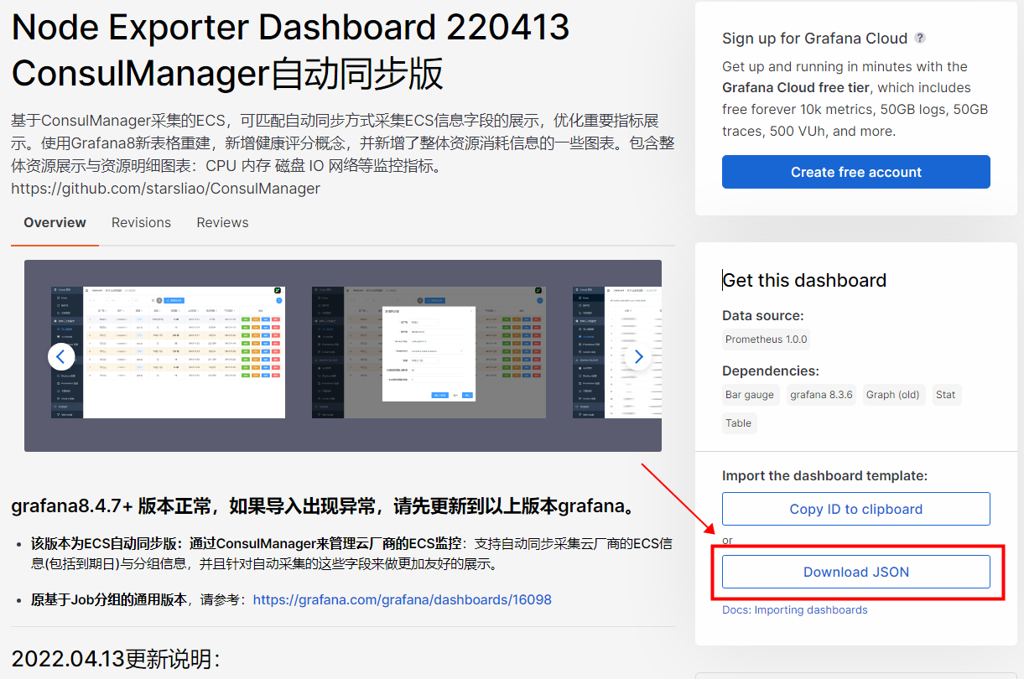1024x679 pixels.
Task: Click Import the dashboard template label
Action: coord(824,475)
